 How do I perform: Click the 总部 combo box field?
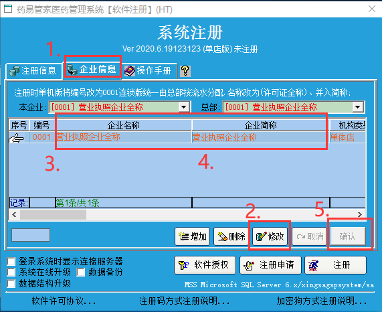pyautogui.click(x=293, y=106)
